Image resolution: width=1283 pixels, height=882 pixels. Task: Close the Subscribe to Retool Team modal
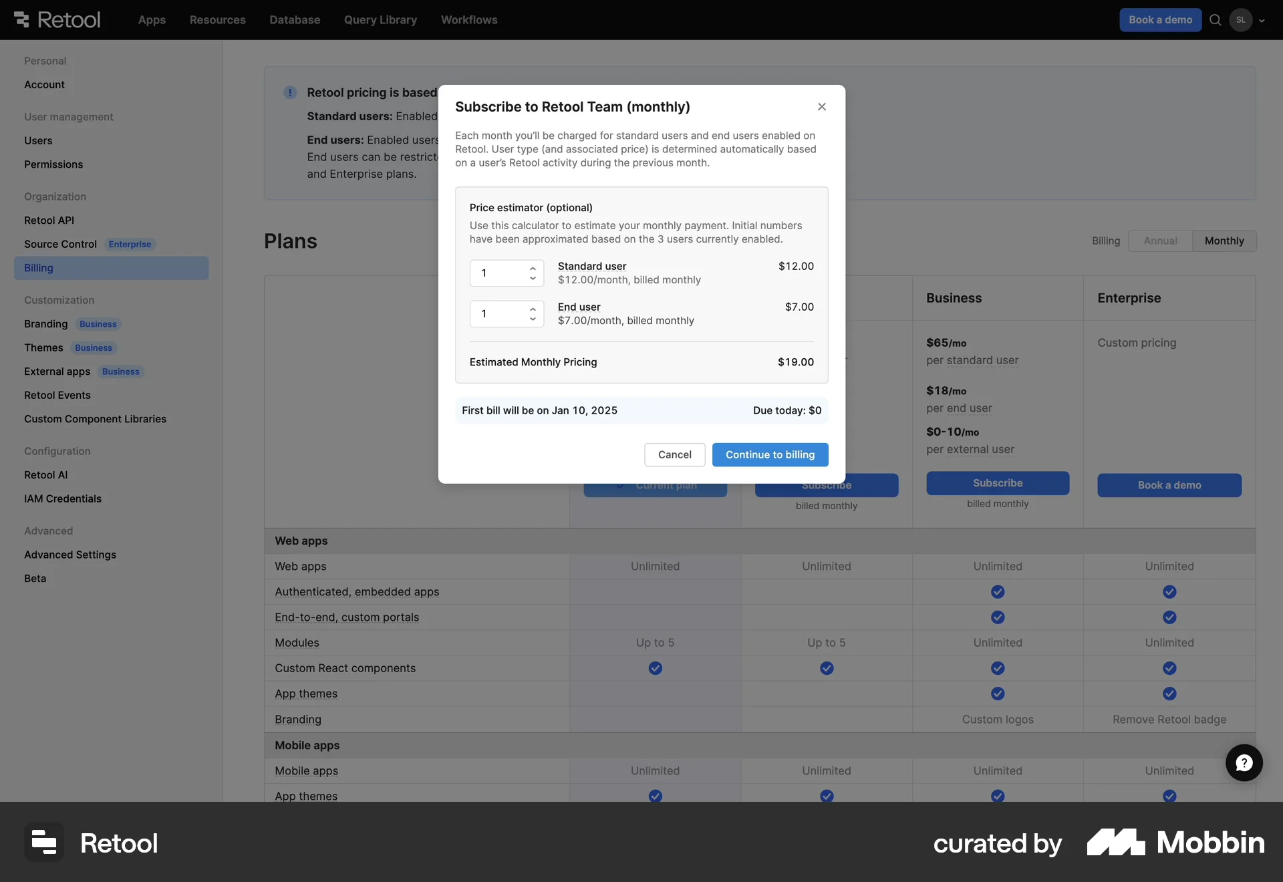821,106
